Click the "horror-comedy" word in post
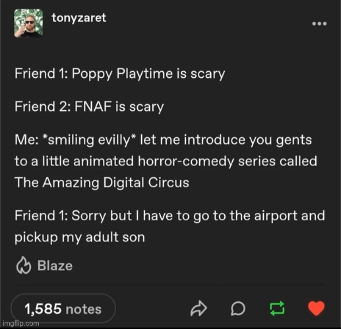Screen dimensions: 341x329 click(x=186, y=162)
